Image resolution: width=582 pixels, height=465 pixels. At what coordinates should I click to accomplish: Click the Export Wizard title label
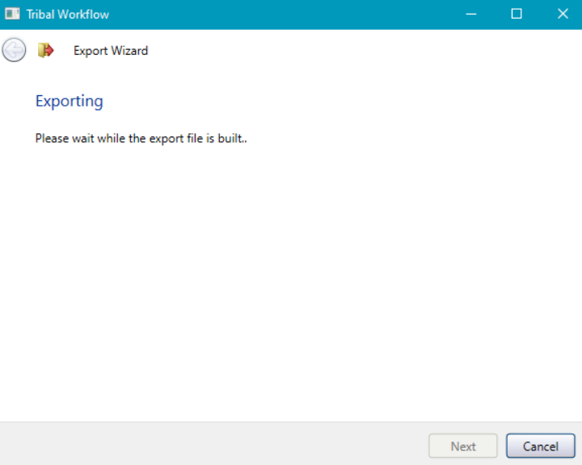pos(111,51)
